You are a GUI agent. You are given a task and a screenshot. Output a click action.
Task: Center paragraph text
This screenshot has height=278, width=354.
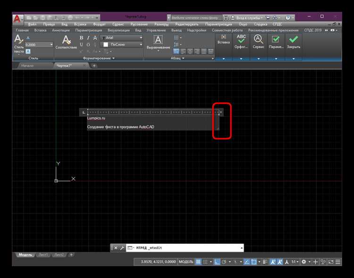click(x=190, y=52)
